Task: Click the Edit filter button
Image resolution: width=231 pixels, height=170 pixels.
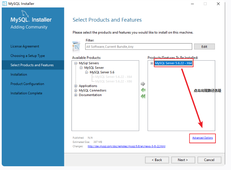Action: [204, 47]
